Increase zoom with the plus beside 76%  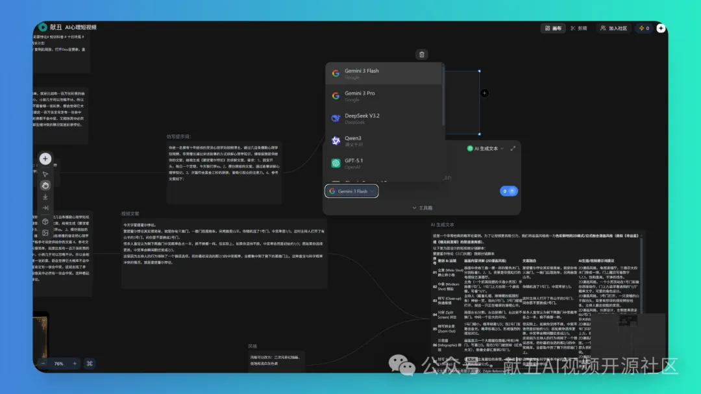[x=75, y=363]
